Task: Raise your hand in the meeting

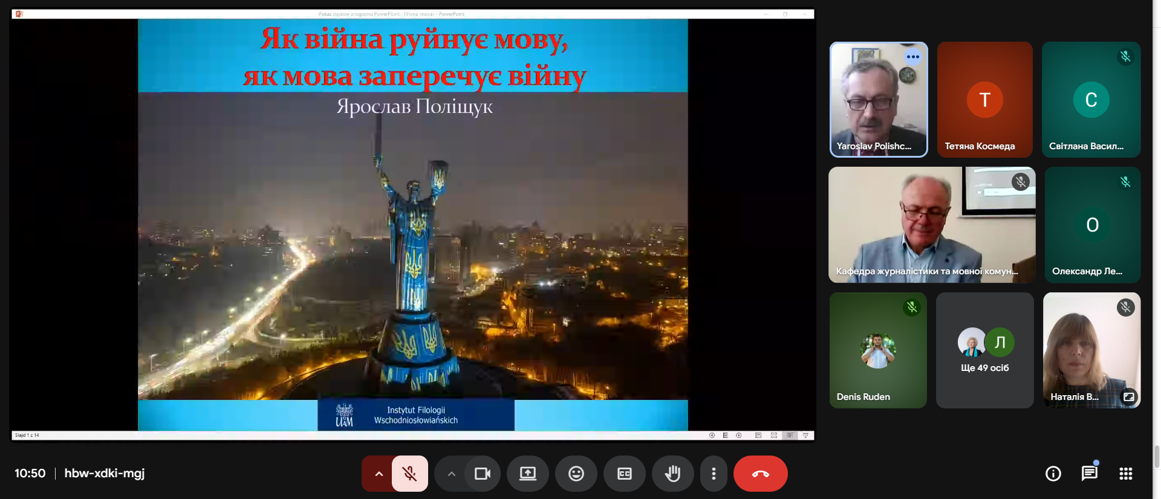Action: point(673,474)
